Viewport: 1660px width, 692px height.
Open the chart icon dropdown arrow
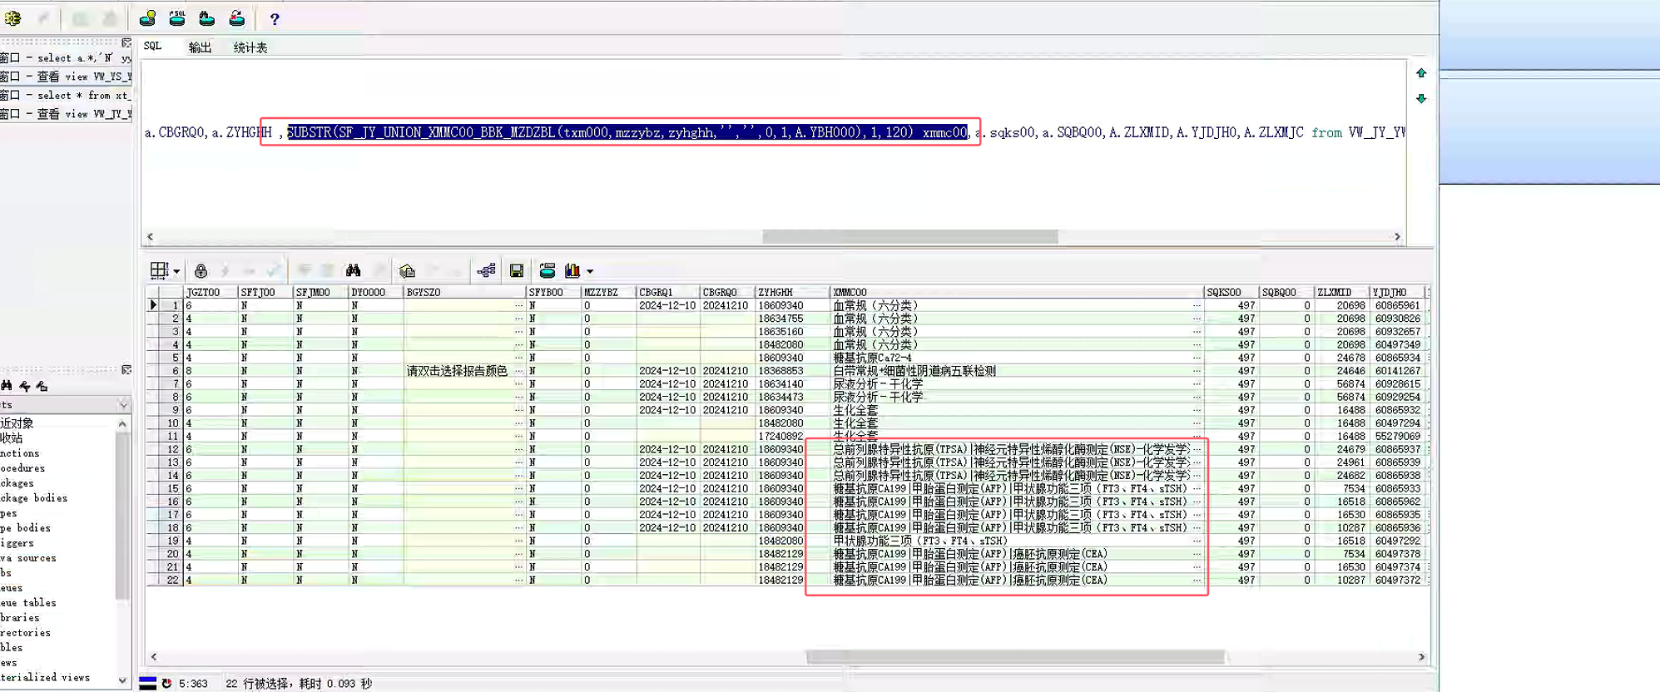pos(590,272)
